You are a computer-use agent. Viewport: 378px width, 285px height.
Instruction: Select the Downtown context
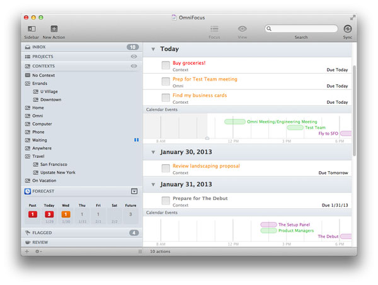pos(82,99)
